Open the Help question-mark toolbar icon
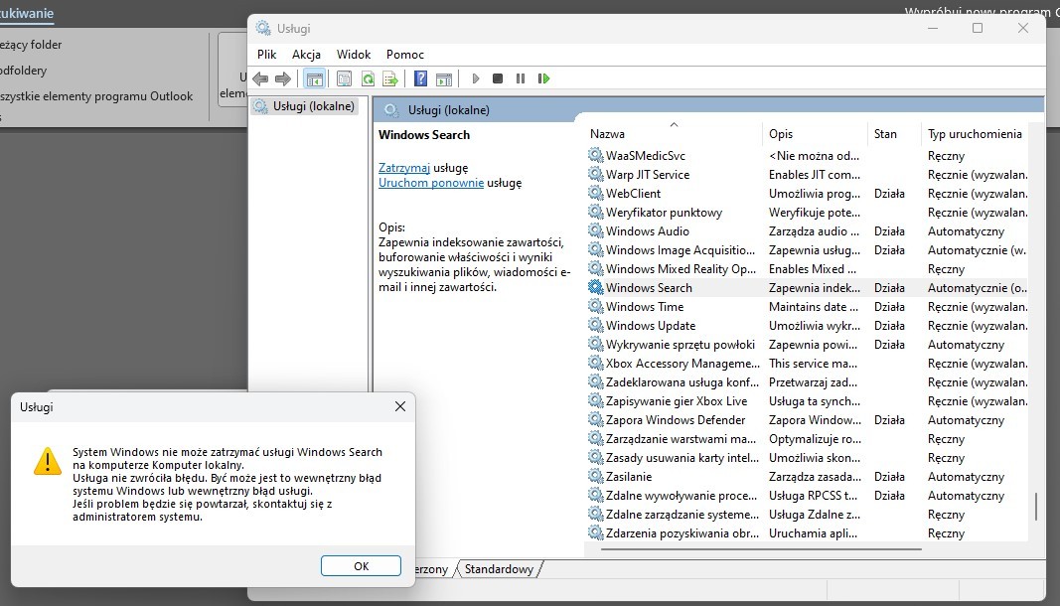The width and height of the screenshot is (1060, 606). (x=420, y=78)
